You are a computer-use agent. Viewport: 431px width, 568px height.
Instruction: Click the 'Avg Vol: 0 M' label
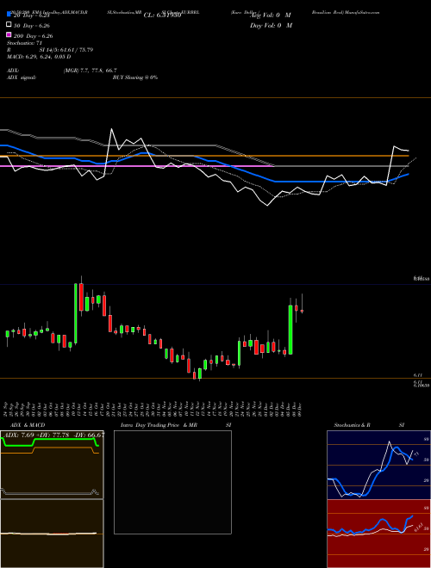click(x=271, y=15)
